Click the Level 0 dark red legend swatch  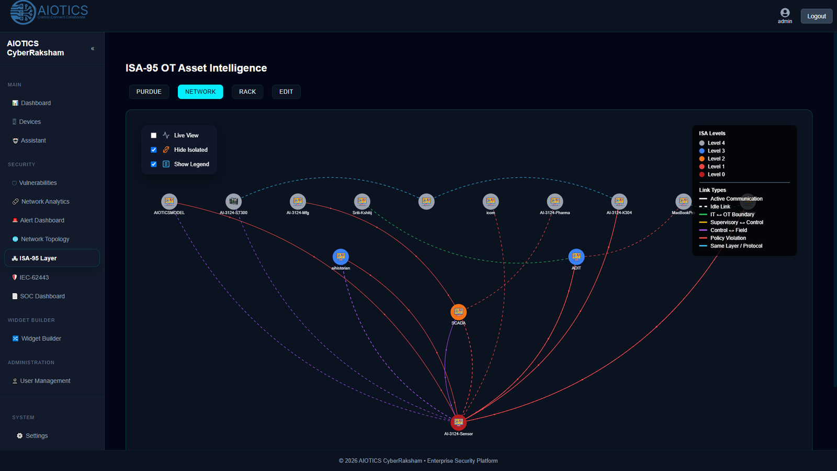pyautogui.click(x=702, y=175)
